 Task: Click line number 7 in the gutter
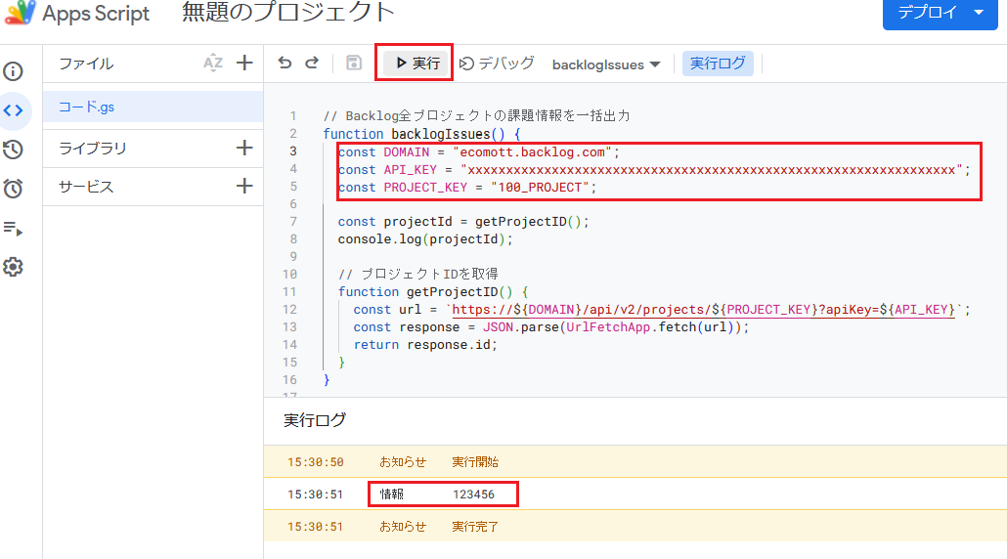pos(293,222)
